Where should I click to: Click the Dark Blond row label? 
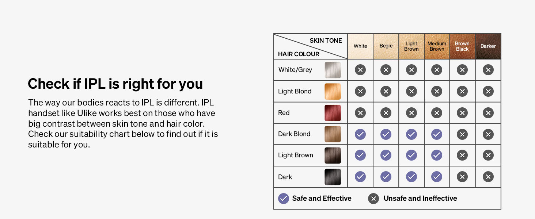pos(294,134)
